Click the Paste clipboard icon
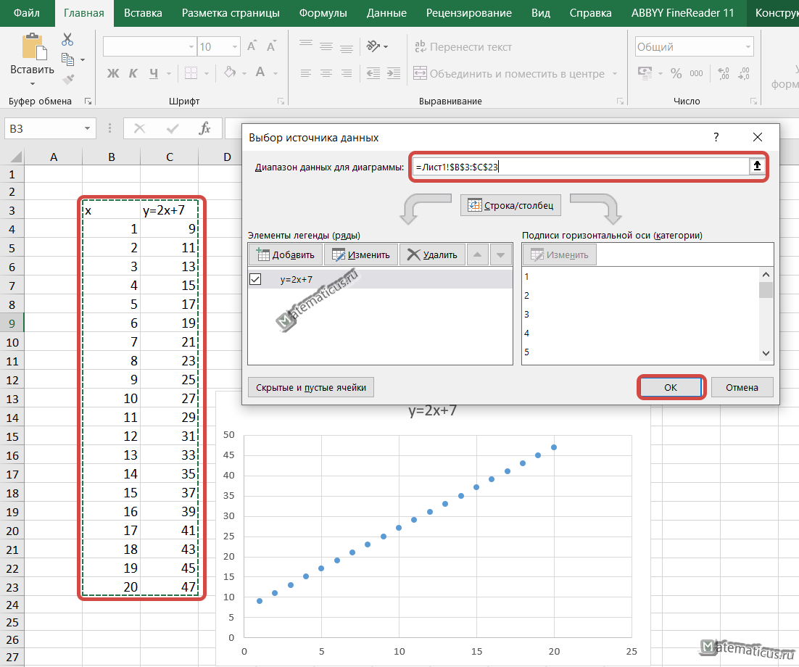Viewport: 799px width, 667px height. coord(32,47)
